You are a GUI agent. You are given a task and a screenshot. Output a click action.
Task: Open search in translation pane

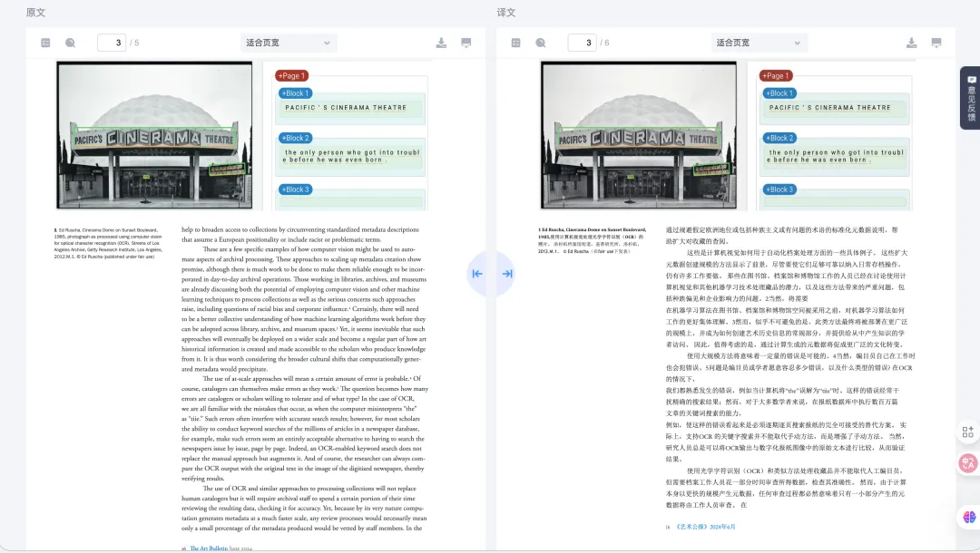(541, 43)
